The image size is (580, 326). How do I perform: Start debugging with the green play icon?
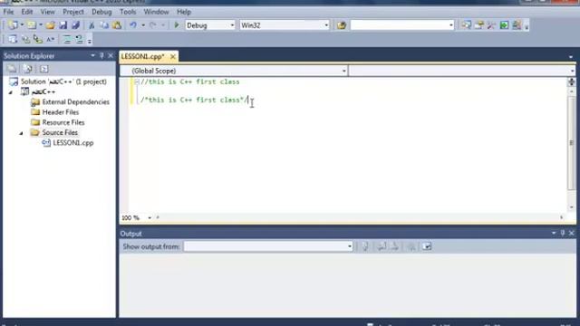pos(177,25)
